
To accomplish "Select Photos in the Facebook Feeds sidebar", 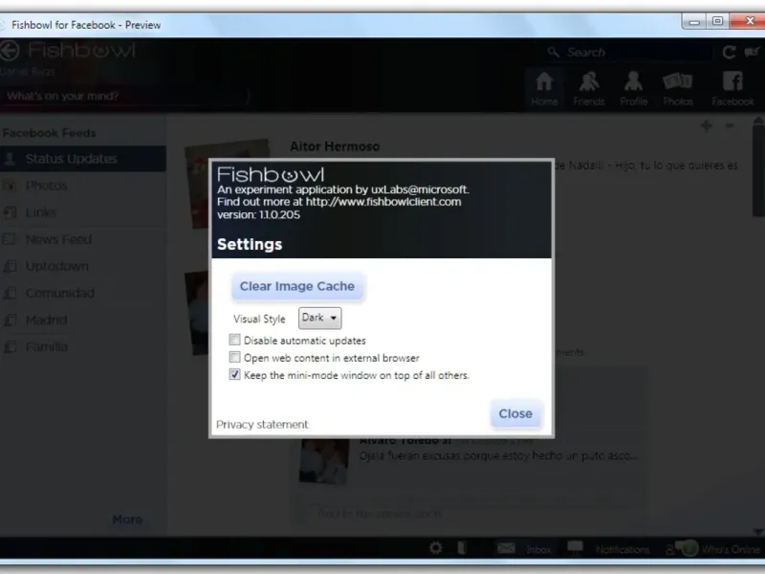I will point(83,186).
